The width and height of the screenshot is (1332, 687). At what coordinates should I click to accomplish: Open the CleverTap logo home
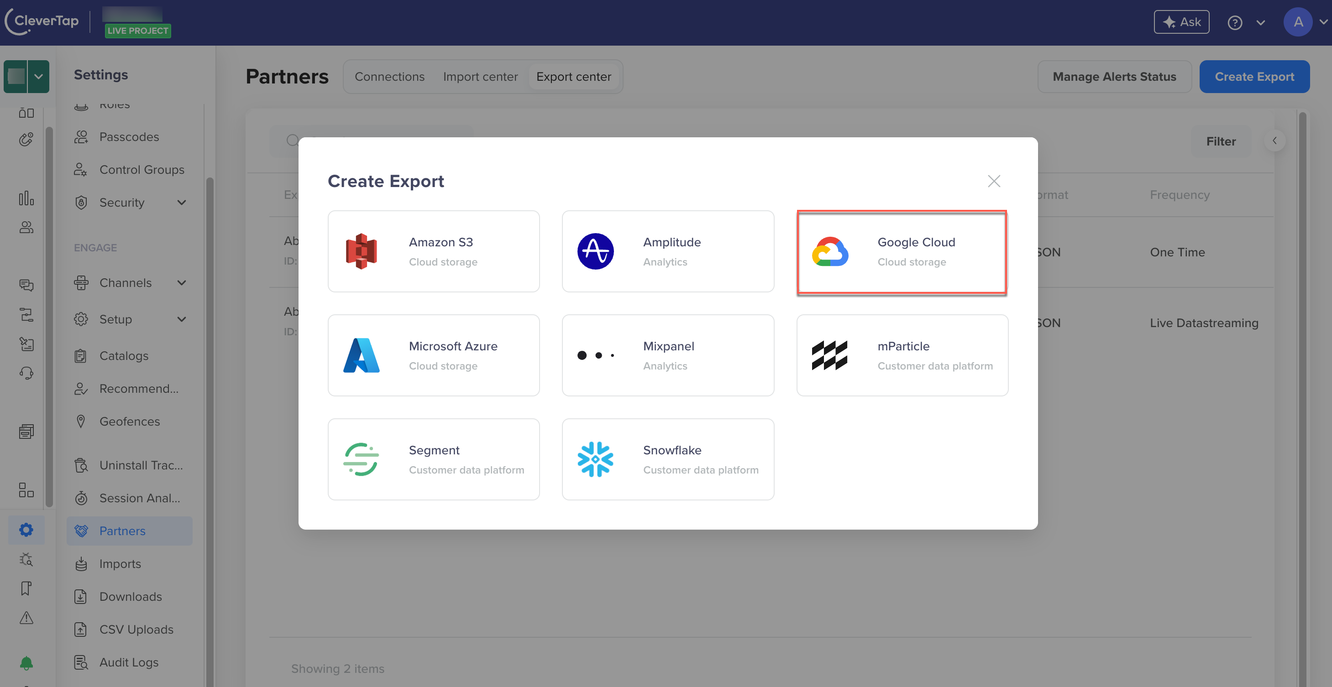coord(42,22)
